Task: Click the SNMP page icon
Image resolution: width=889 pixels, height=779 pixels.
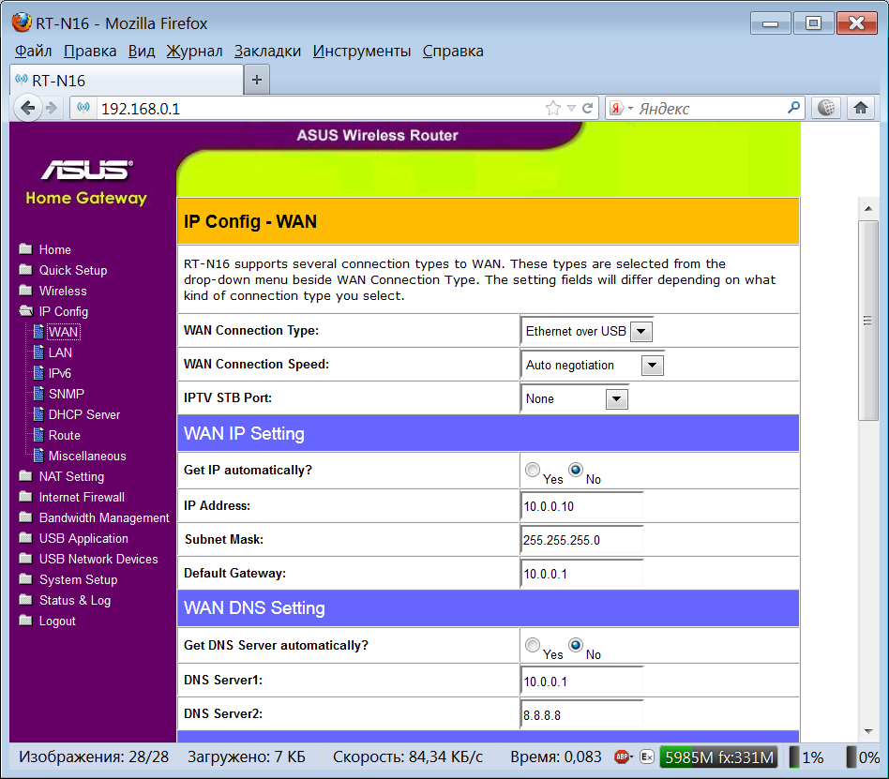Action: 38,394
